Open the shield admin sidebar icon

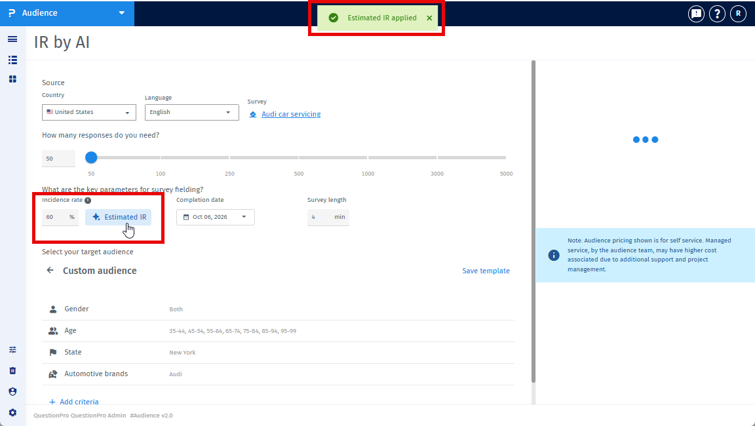(12, 391)
